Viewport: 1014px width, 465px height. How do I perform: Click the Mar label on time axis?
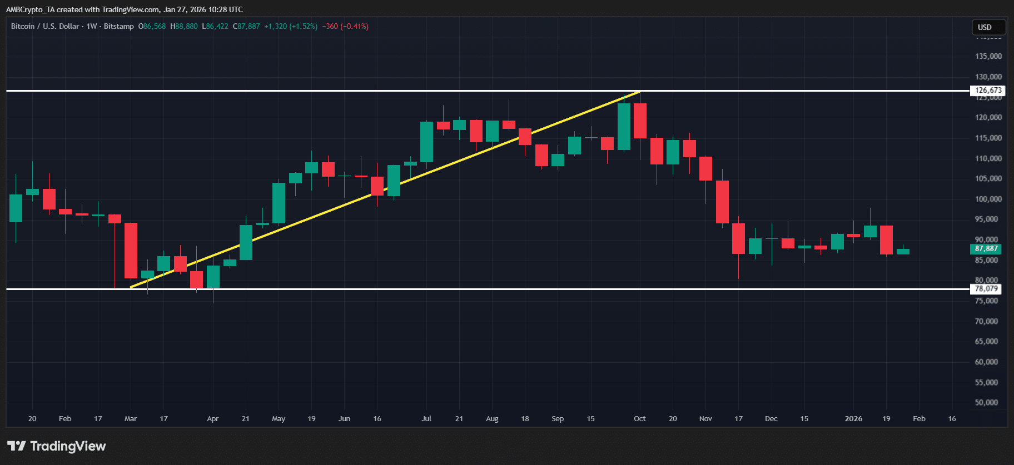click(x=131, y=418)
